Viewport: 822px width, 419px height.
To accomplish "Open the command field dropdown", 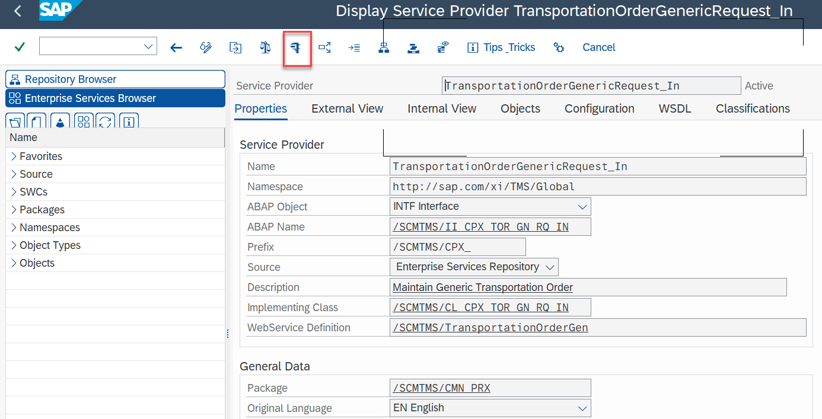I will coord(148,47).
